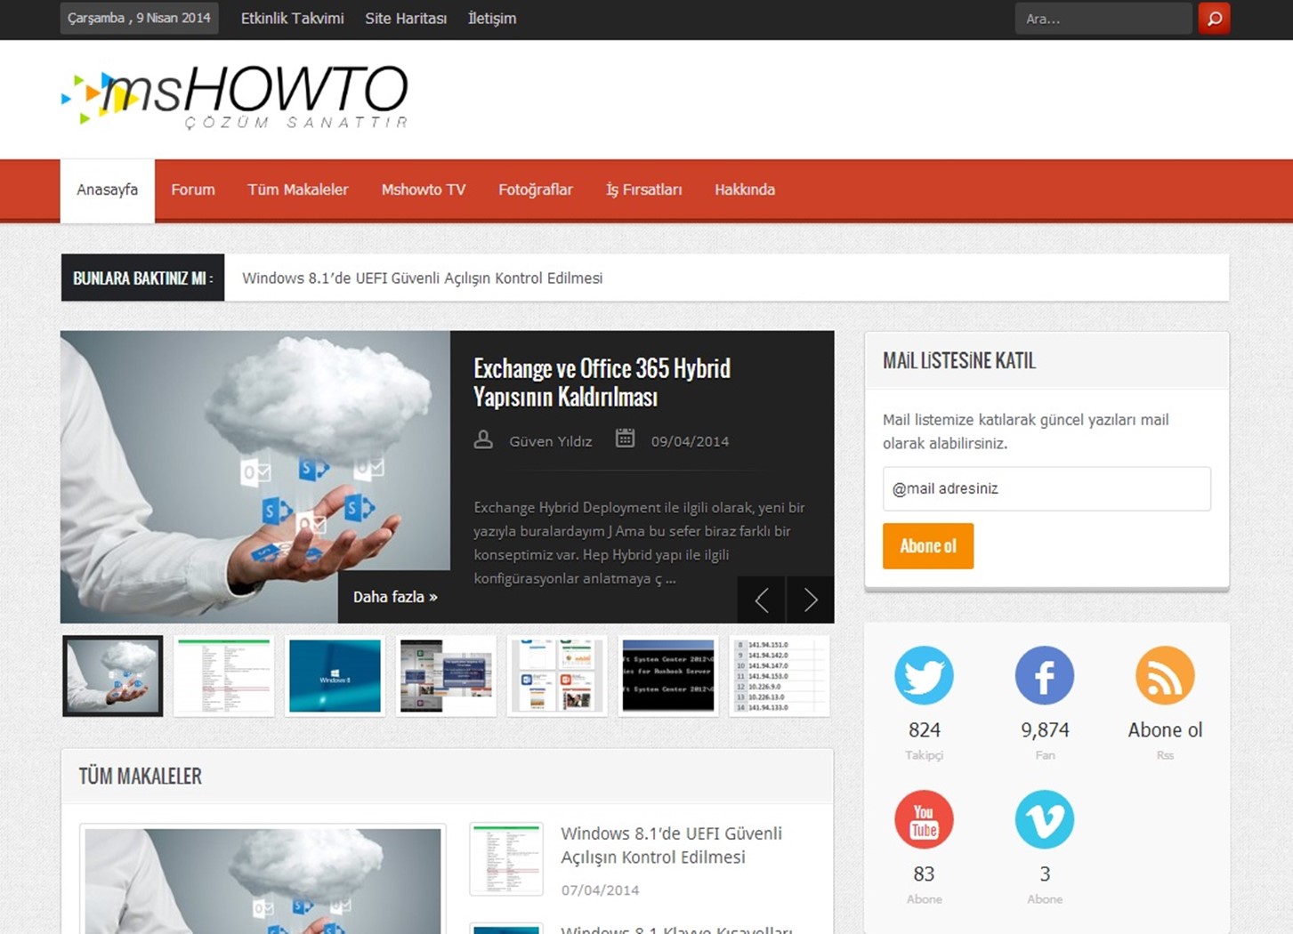This screenshot has width=1293, height=934.
Task: Open the Forum menu item
Action: tap(193, 189)
